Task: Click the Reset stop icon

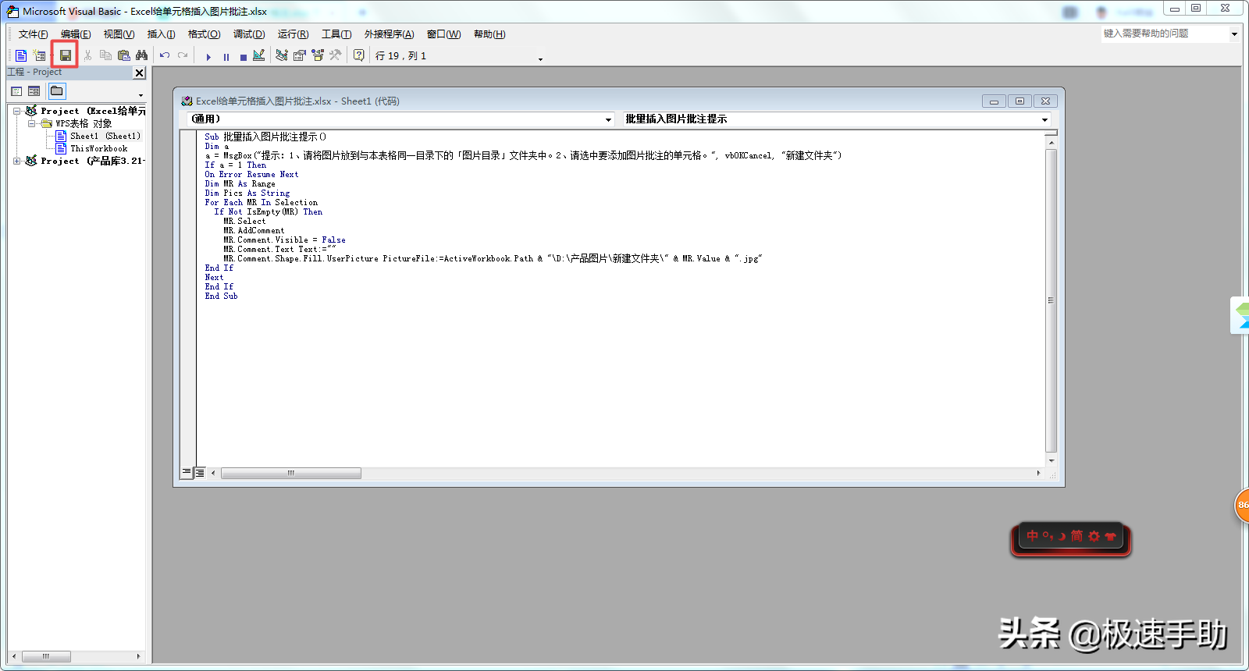Action: coord(244,56)
